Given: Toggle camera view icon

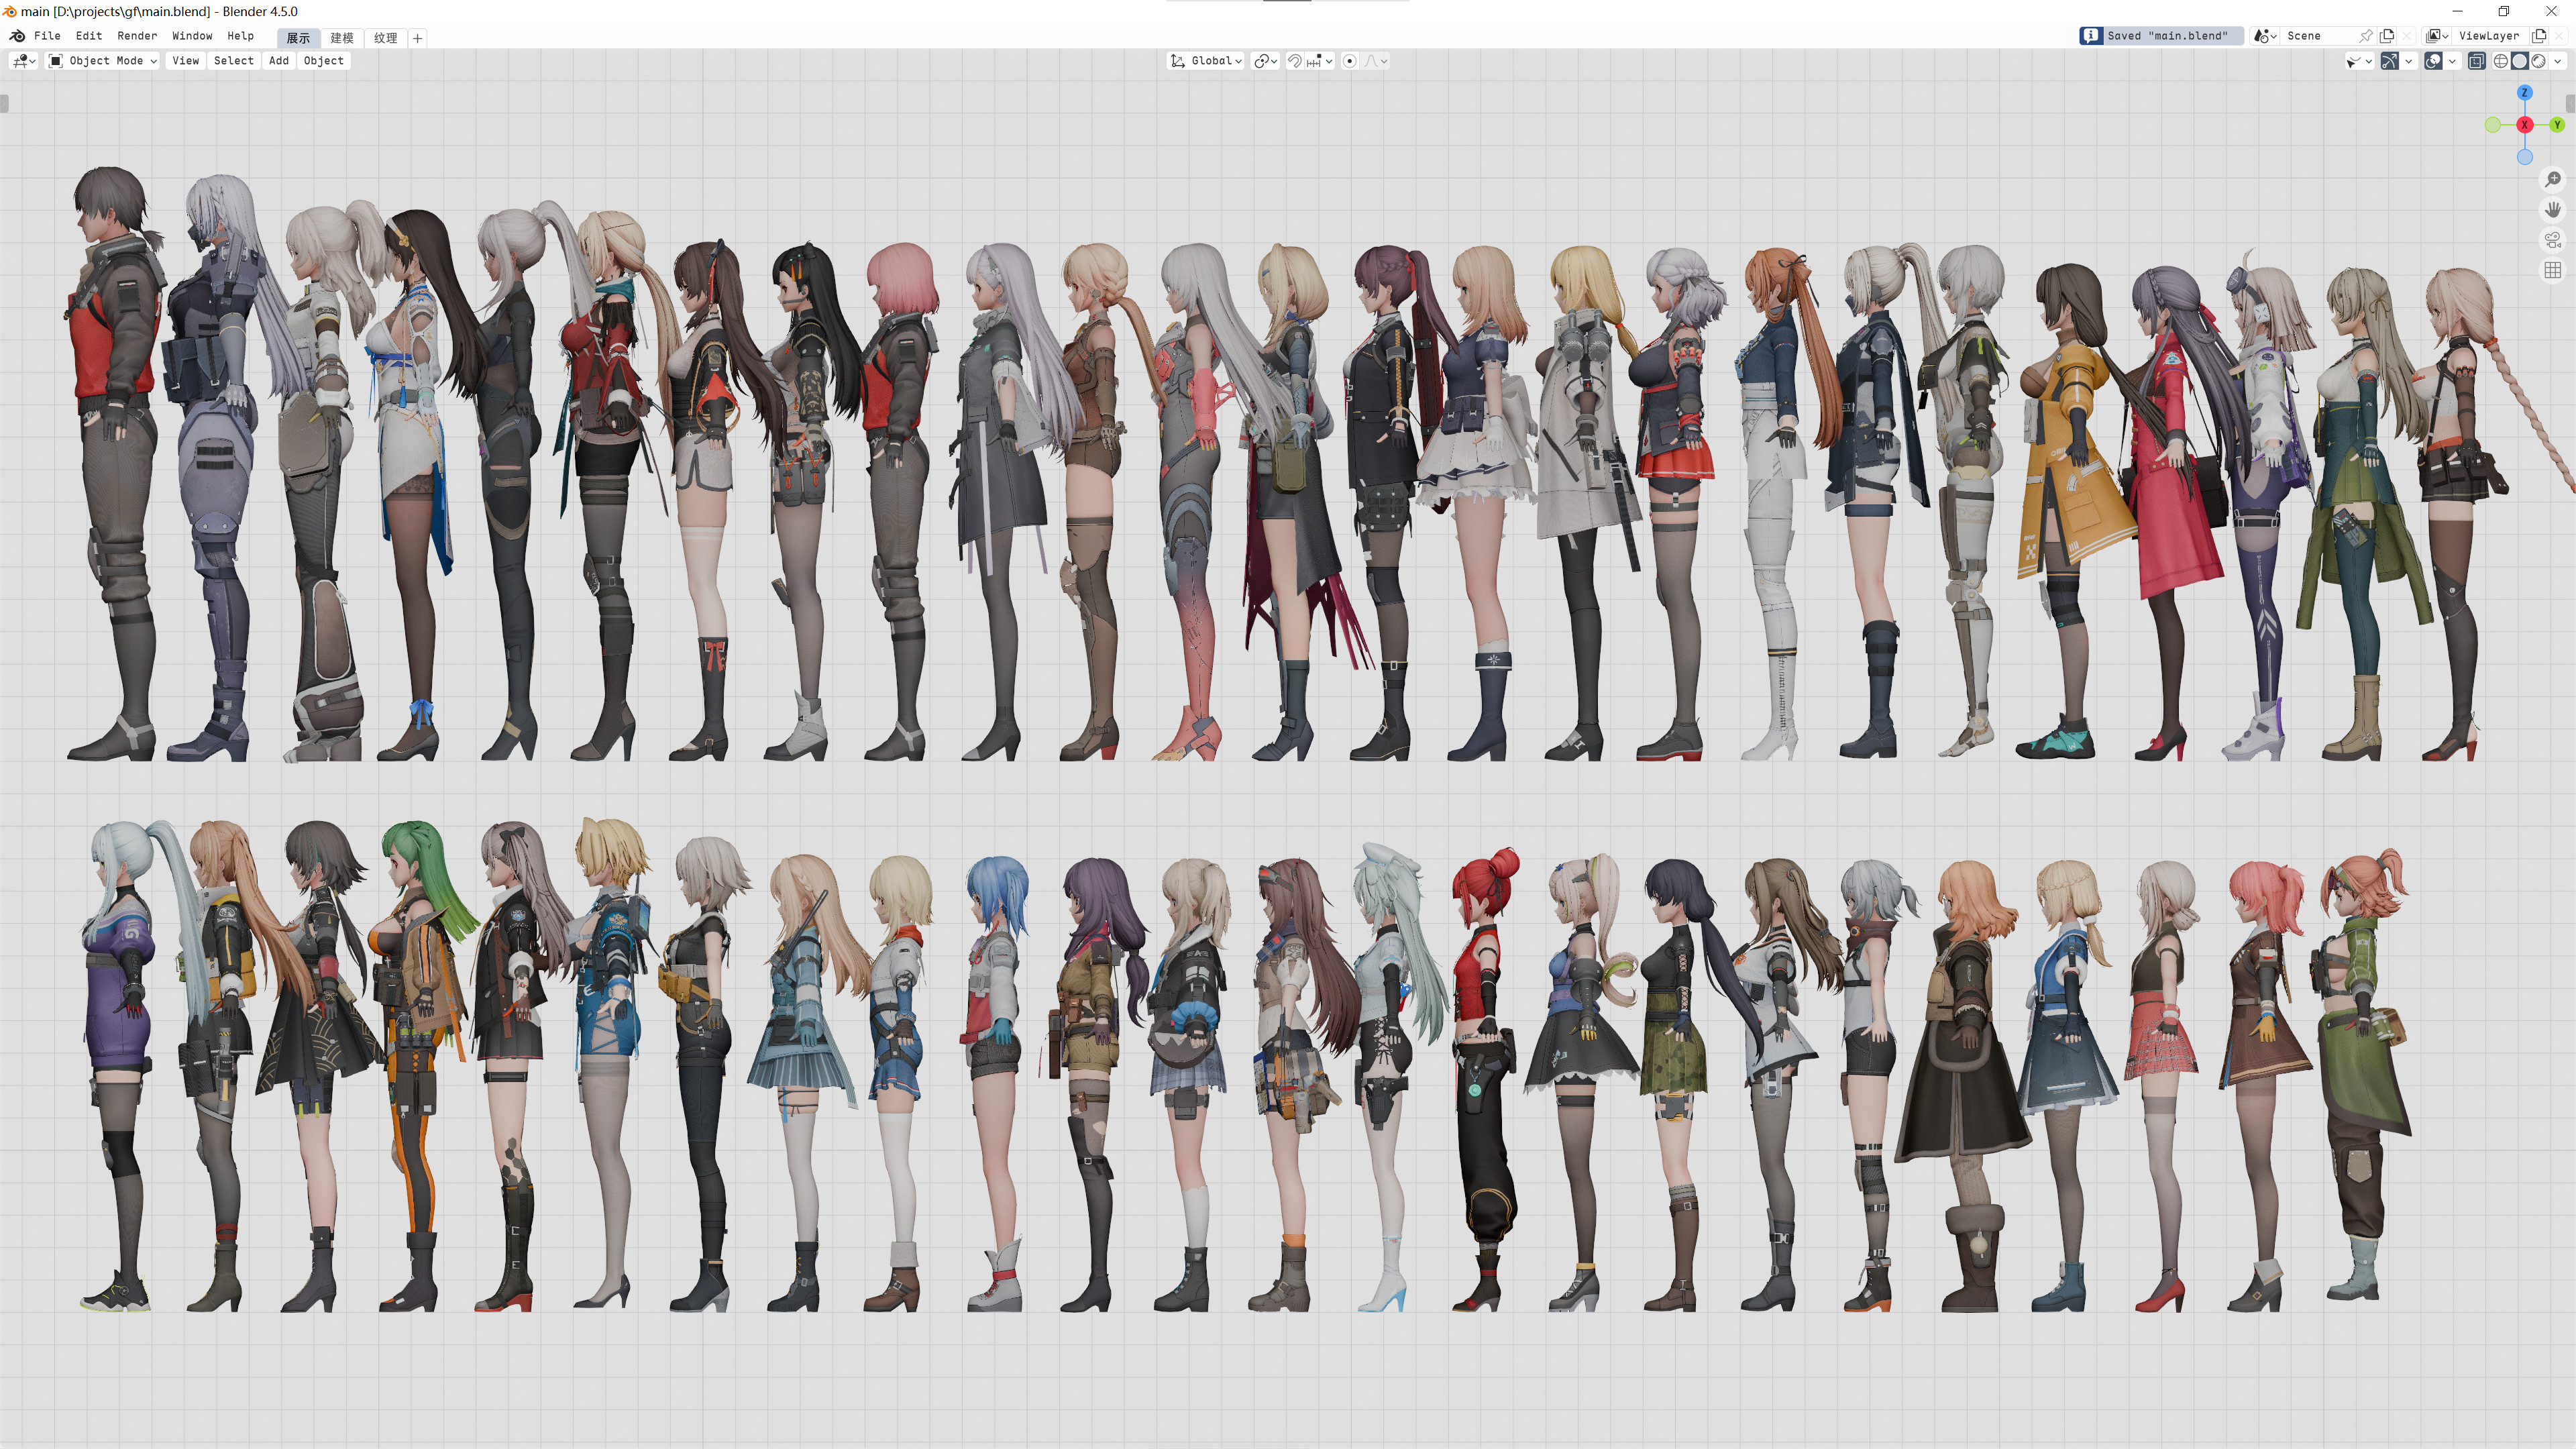Looking at the screenshot, I should (2553, 240).
